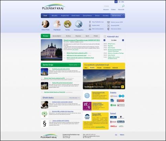This screenshot has width=166, height=141.
Task: Click the search text input field
Action: 112,6
